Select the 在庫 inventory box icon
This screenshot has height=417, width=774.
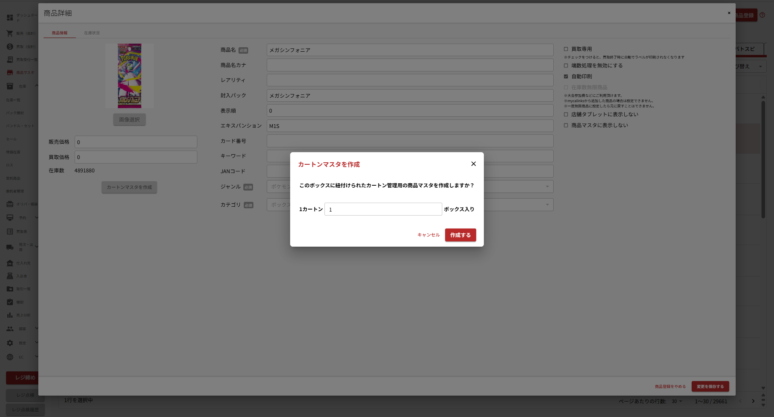point(10,86)
